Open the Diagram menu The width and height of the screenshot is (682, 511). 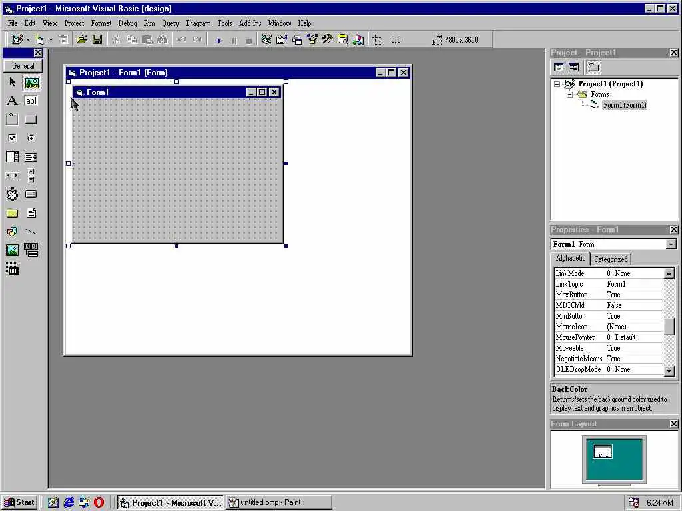(198, 23)
